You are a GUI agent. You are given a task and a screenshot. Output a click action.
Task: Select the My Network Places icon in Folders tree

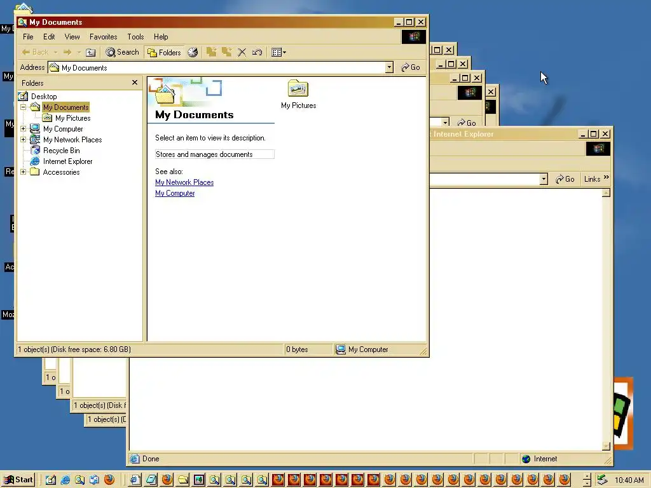(x=36, y=139)
